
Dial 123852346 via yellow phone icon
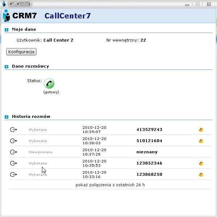(201, 163)
